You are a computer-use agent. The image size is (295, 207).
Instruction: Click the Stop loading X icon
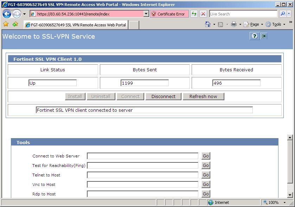click(203, 14)
